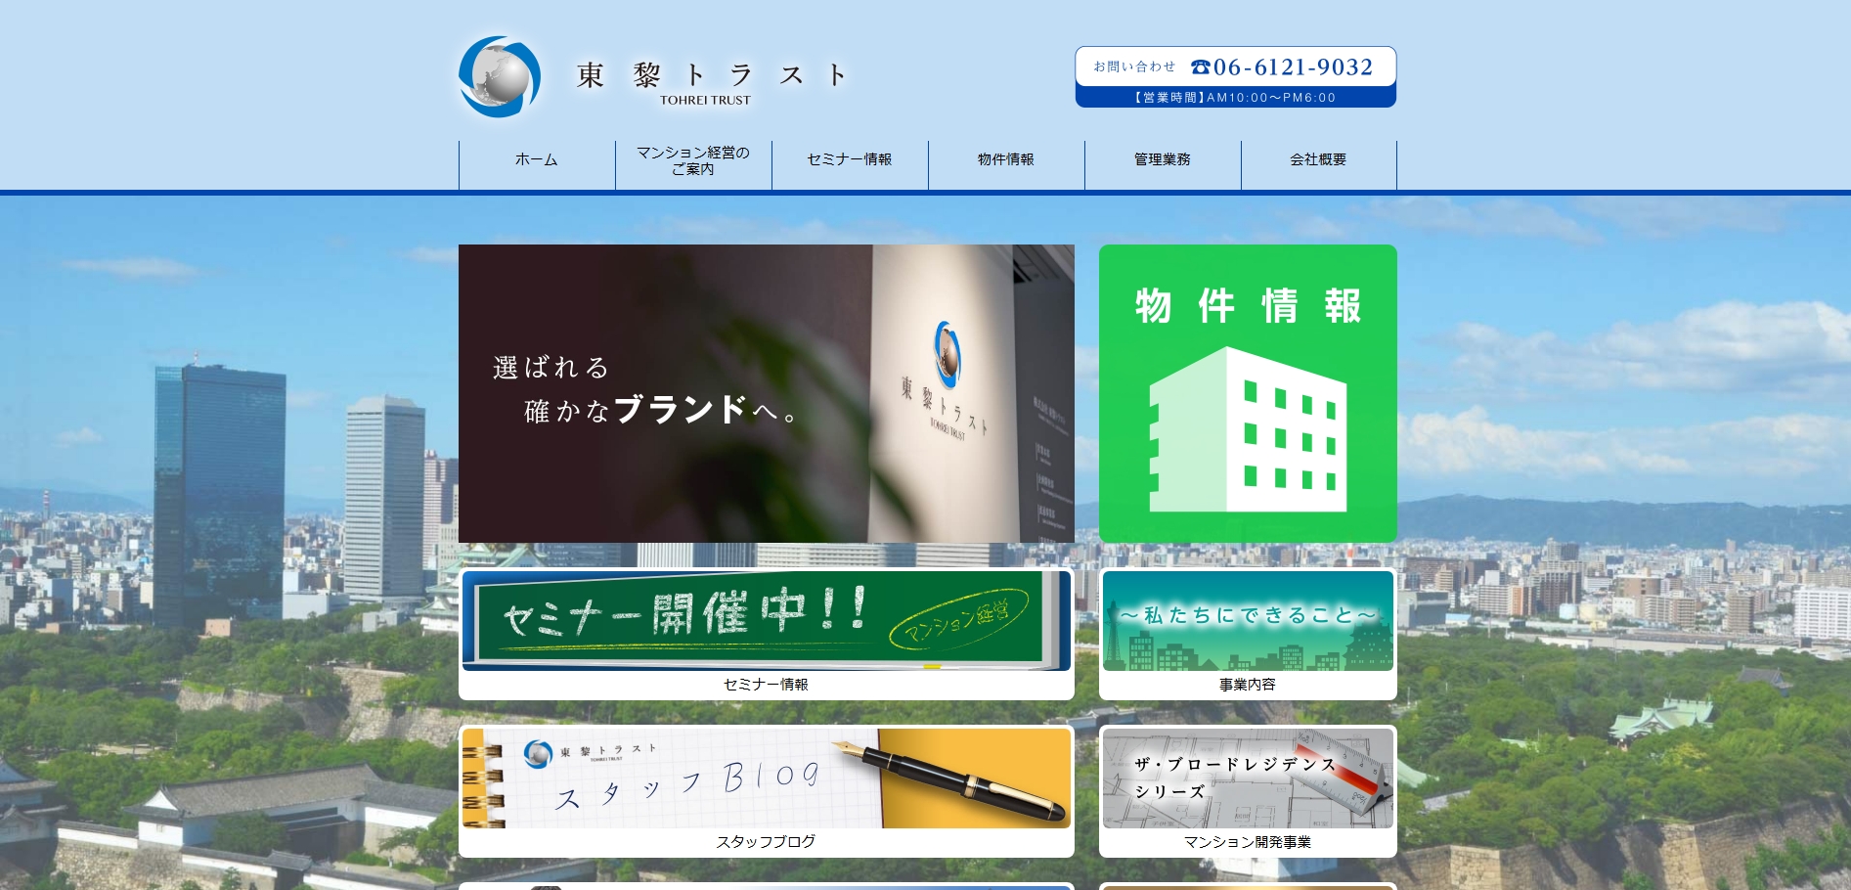Viewport: 1851px width, 890px height.
Task: Open the 事業内容 link
Action: [x=1248, y=685]
